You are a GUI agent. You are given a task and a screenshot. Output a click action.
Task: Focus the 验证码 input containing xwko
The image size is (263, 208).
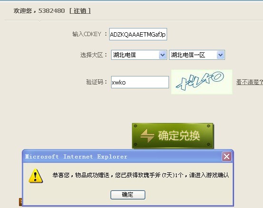click(140, 82)
